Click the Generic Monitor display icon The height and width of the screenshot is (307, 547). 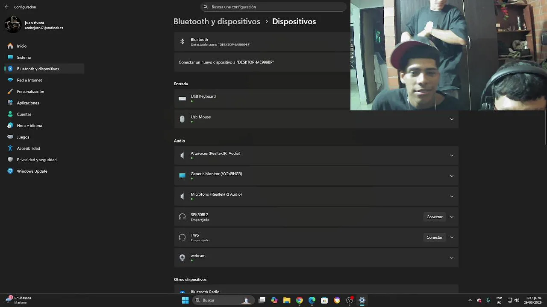[182, 176]
